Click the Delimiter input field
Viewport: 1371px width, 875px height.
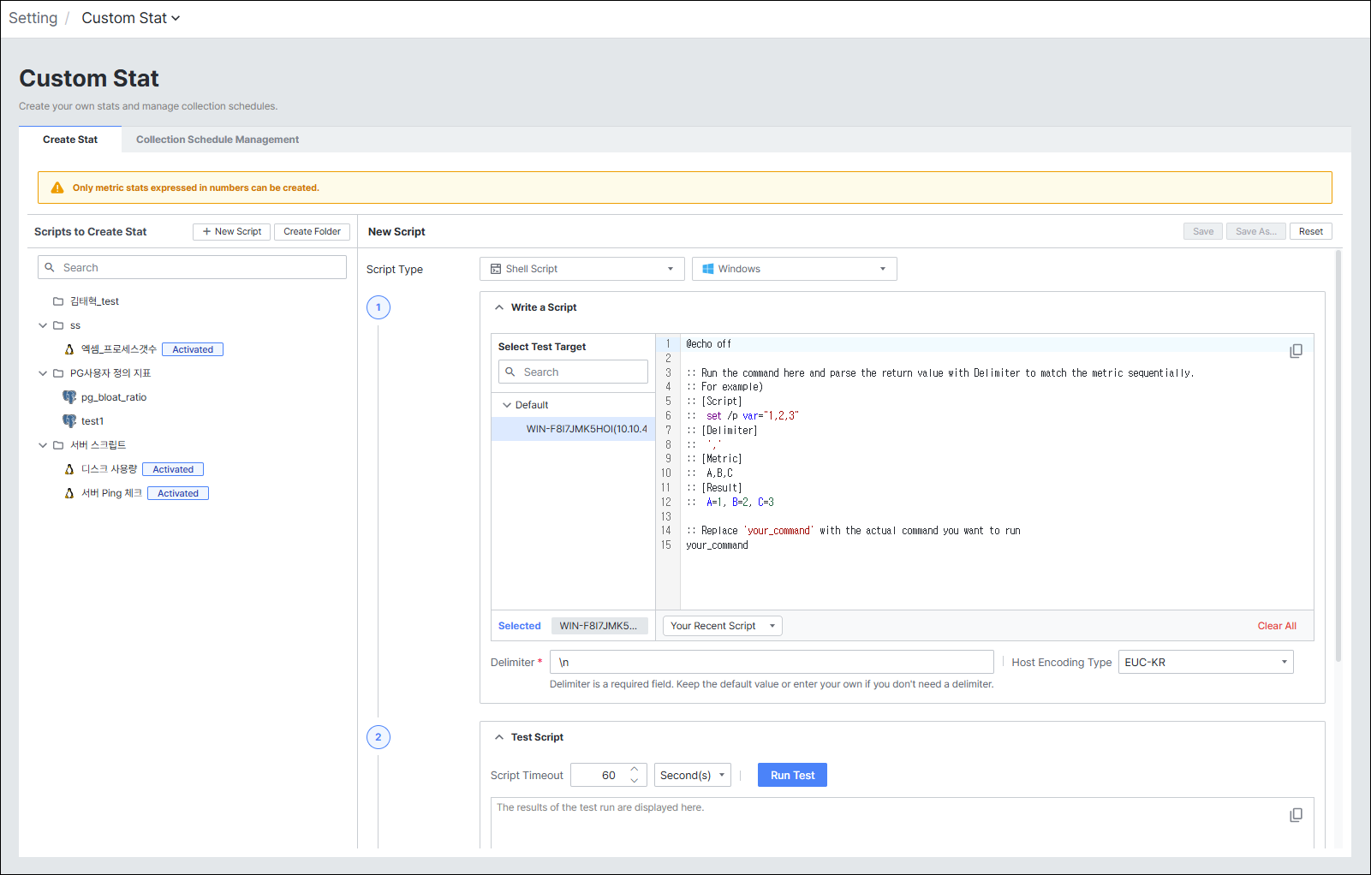coord(772,662)
